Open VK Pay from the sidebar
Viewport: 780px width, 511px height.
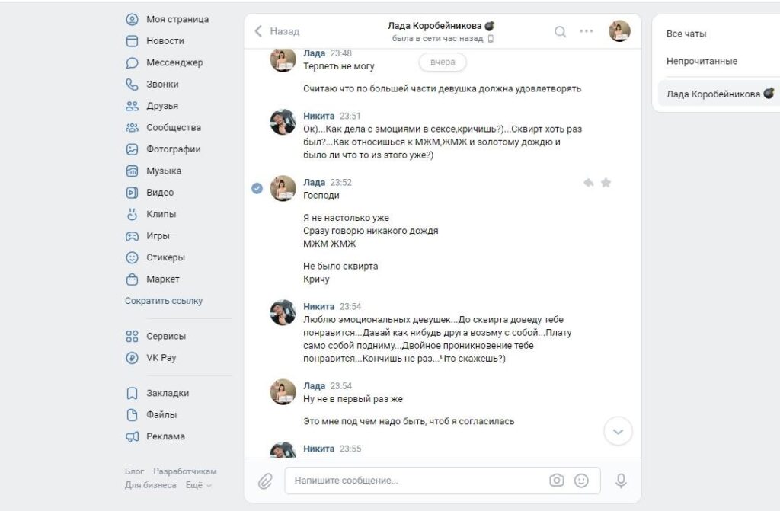pos(161,357)
